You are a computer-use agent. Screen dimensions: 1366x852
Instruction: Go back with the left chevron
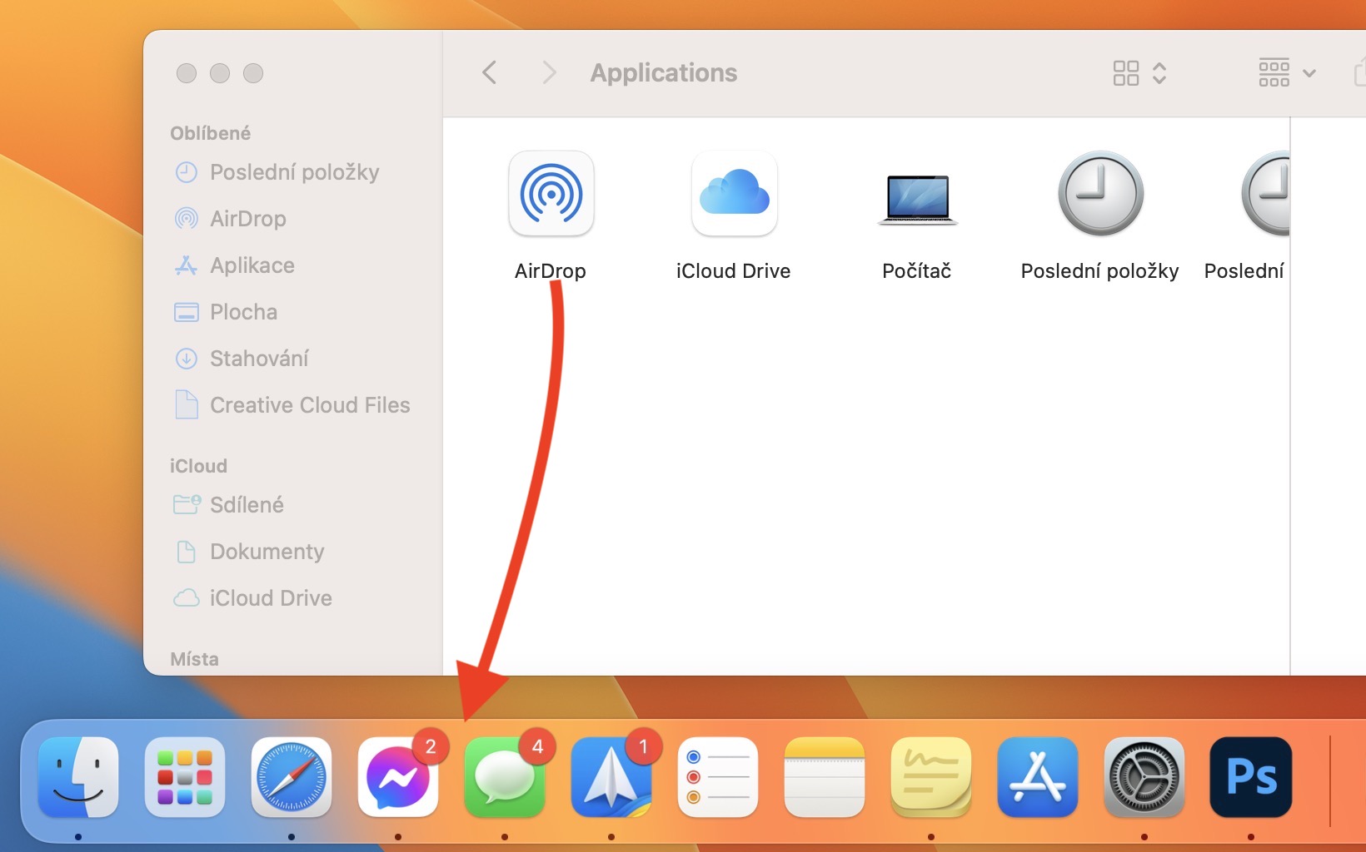point(490,72)
